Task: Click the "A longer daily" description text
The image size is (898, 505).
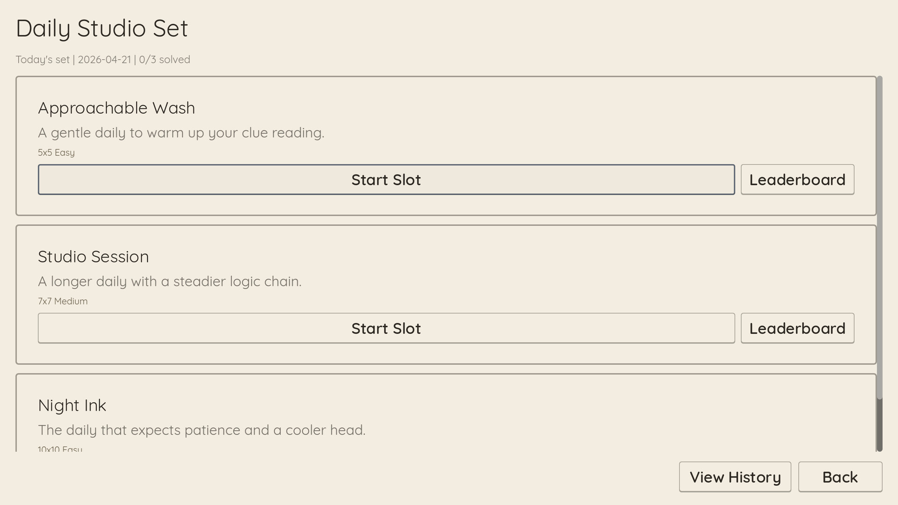Action: tap(170, 281)
